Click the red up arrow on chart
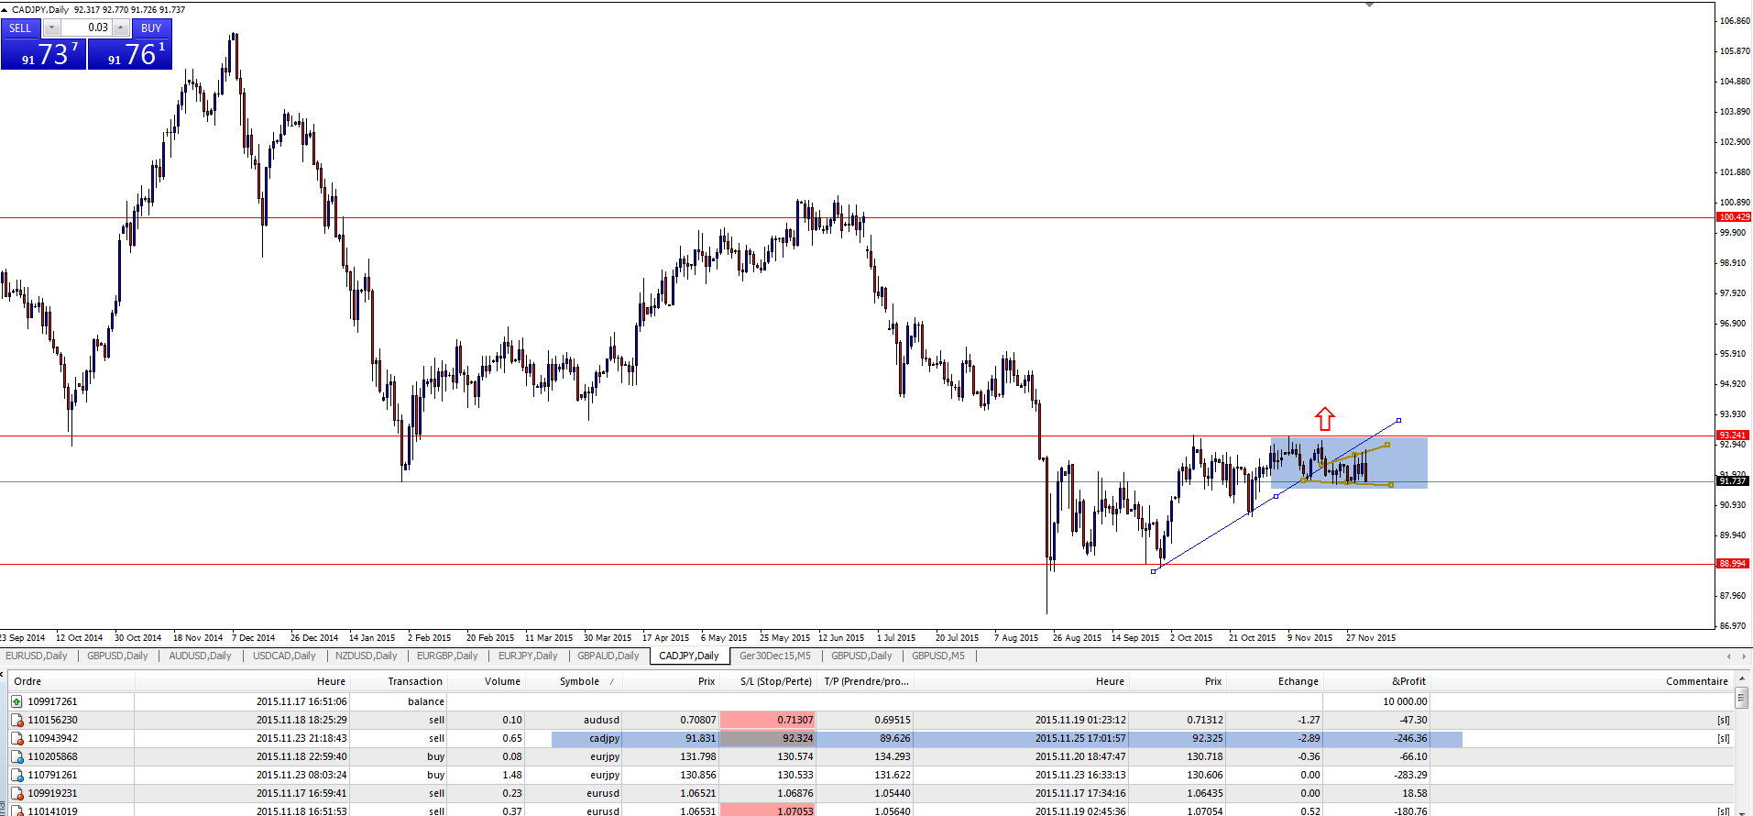This screenshot has height=816, width=1753. [1324, 419]
